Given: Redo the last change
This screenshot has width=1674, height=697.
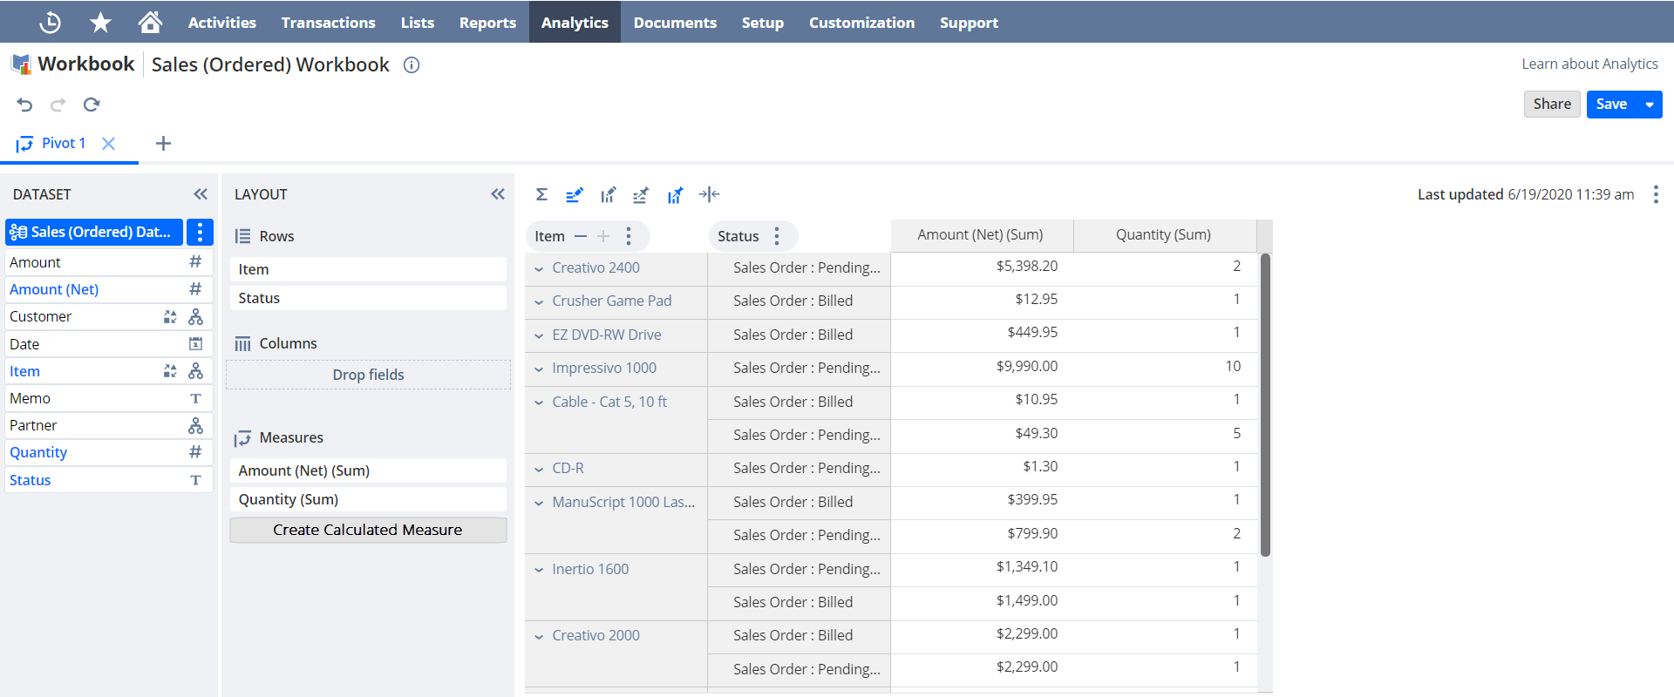Looking at the screenshot, I should click(x=58, y=105).
